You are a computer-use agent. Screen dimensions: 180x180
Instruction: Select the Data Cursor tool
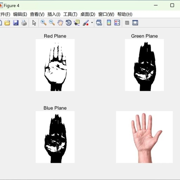click(x=77, y=23)
